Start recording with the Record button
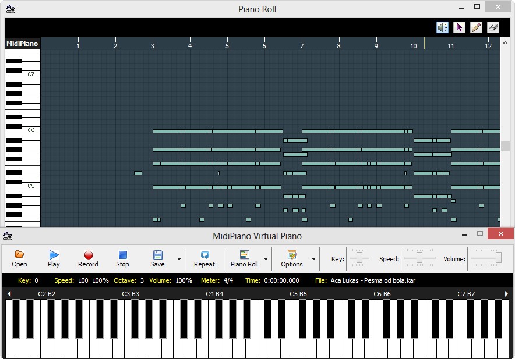Screen dimensions: 515x359 coord(88,258)
